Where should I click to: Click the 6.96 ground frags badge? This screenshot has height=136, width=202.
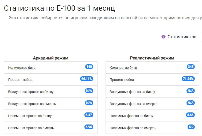coord(89,127)
